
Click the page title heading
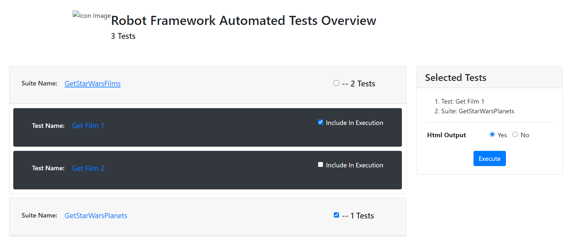(243, 20)
